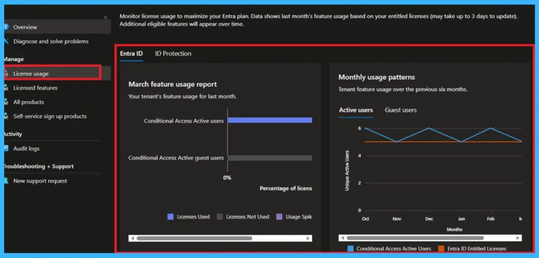The height and width of the screenshot is (258, 539).
Task: Click the License usage icon
Action: click(6, 73)
